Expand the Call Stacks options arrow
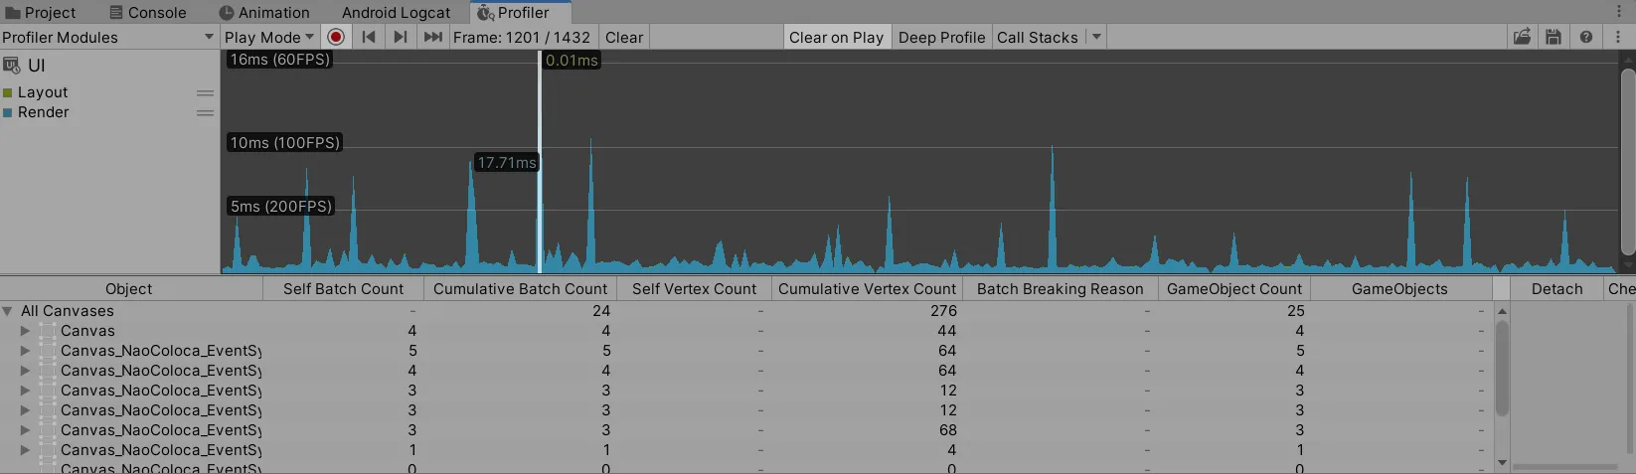 click(x=1096, y=37)
